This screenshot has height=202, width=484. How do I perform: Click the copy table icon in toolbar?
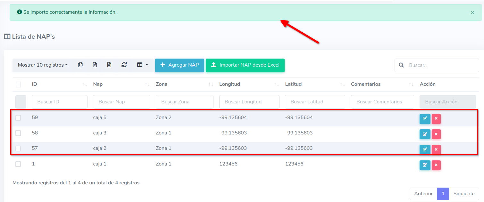pos(80,65)
